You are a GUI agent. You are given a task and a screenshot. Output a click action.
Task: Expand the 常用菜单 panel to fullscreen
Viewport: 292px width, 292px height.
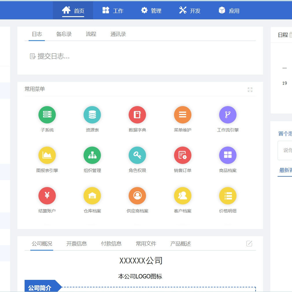[x=250, y=90]
